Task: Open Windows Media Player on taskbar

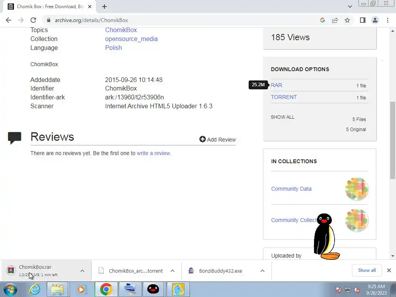Action: (x=81, y=289)
